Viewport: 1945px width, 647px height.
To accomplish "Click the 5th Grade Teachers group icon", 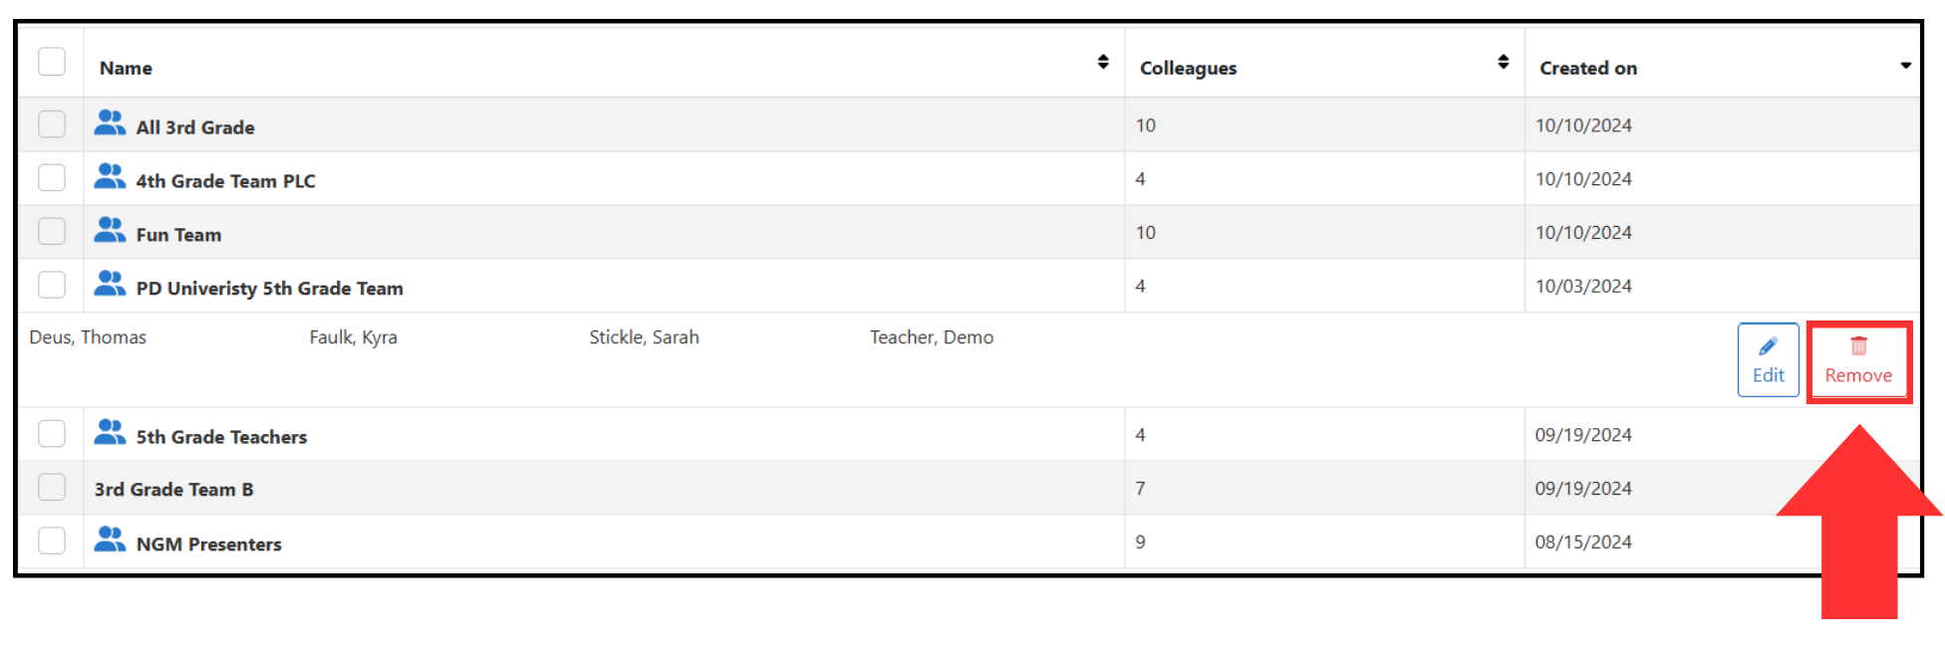I will (110, 433).
